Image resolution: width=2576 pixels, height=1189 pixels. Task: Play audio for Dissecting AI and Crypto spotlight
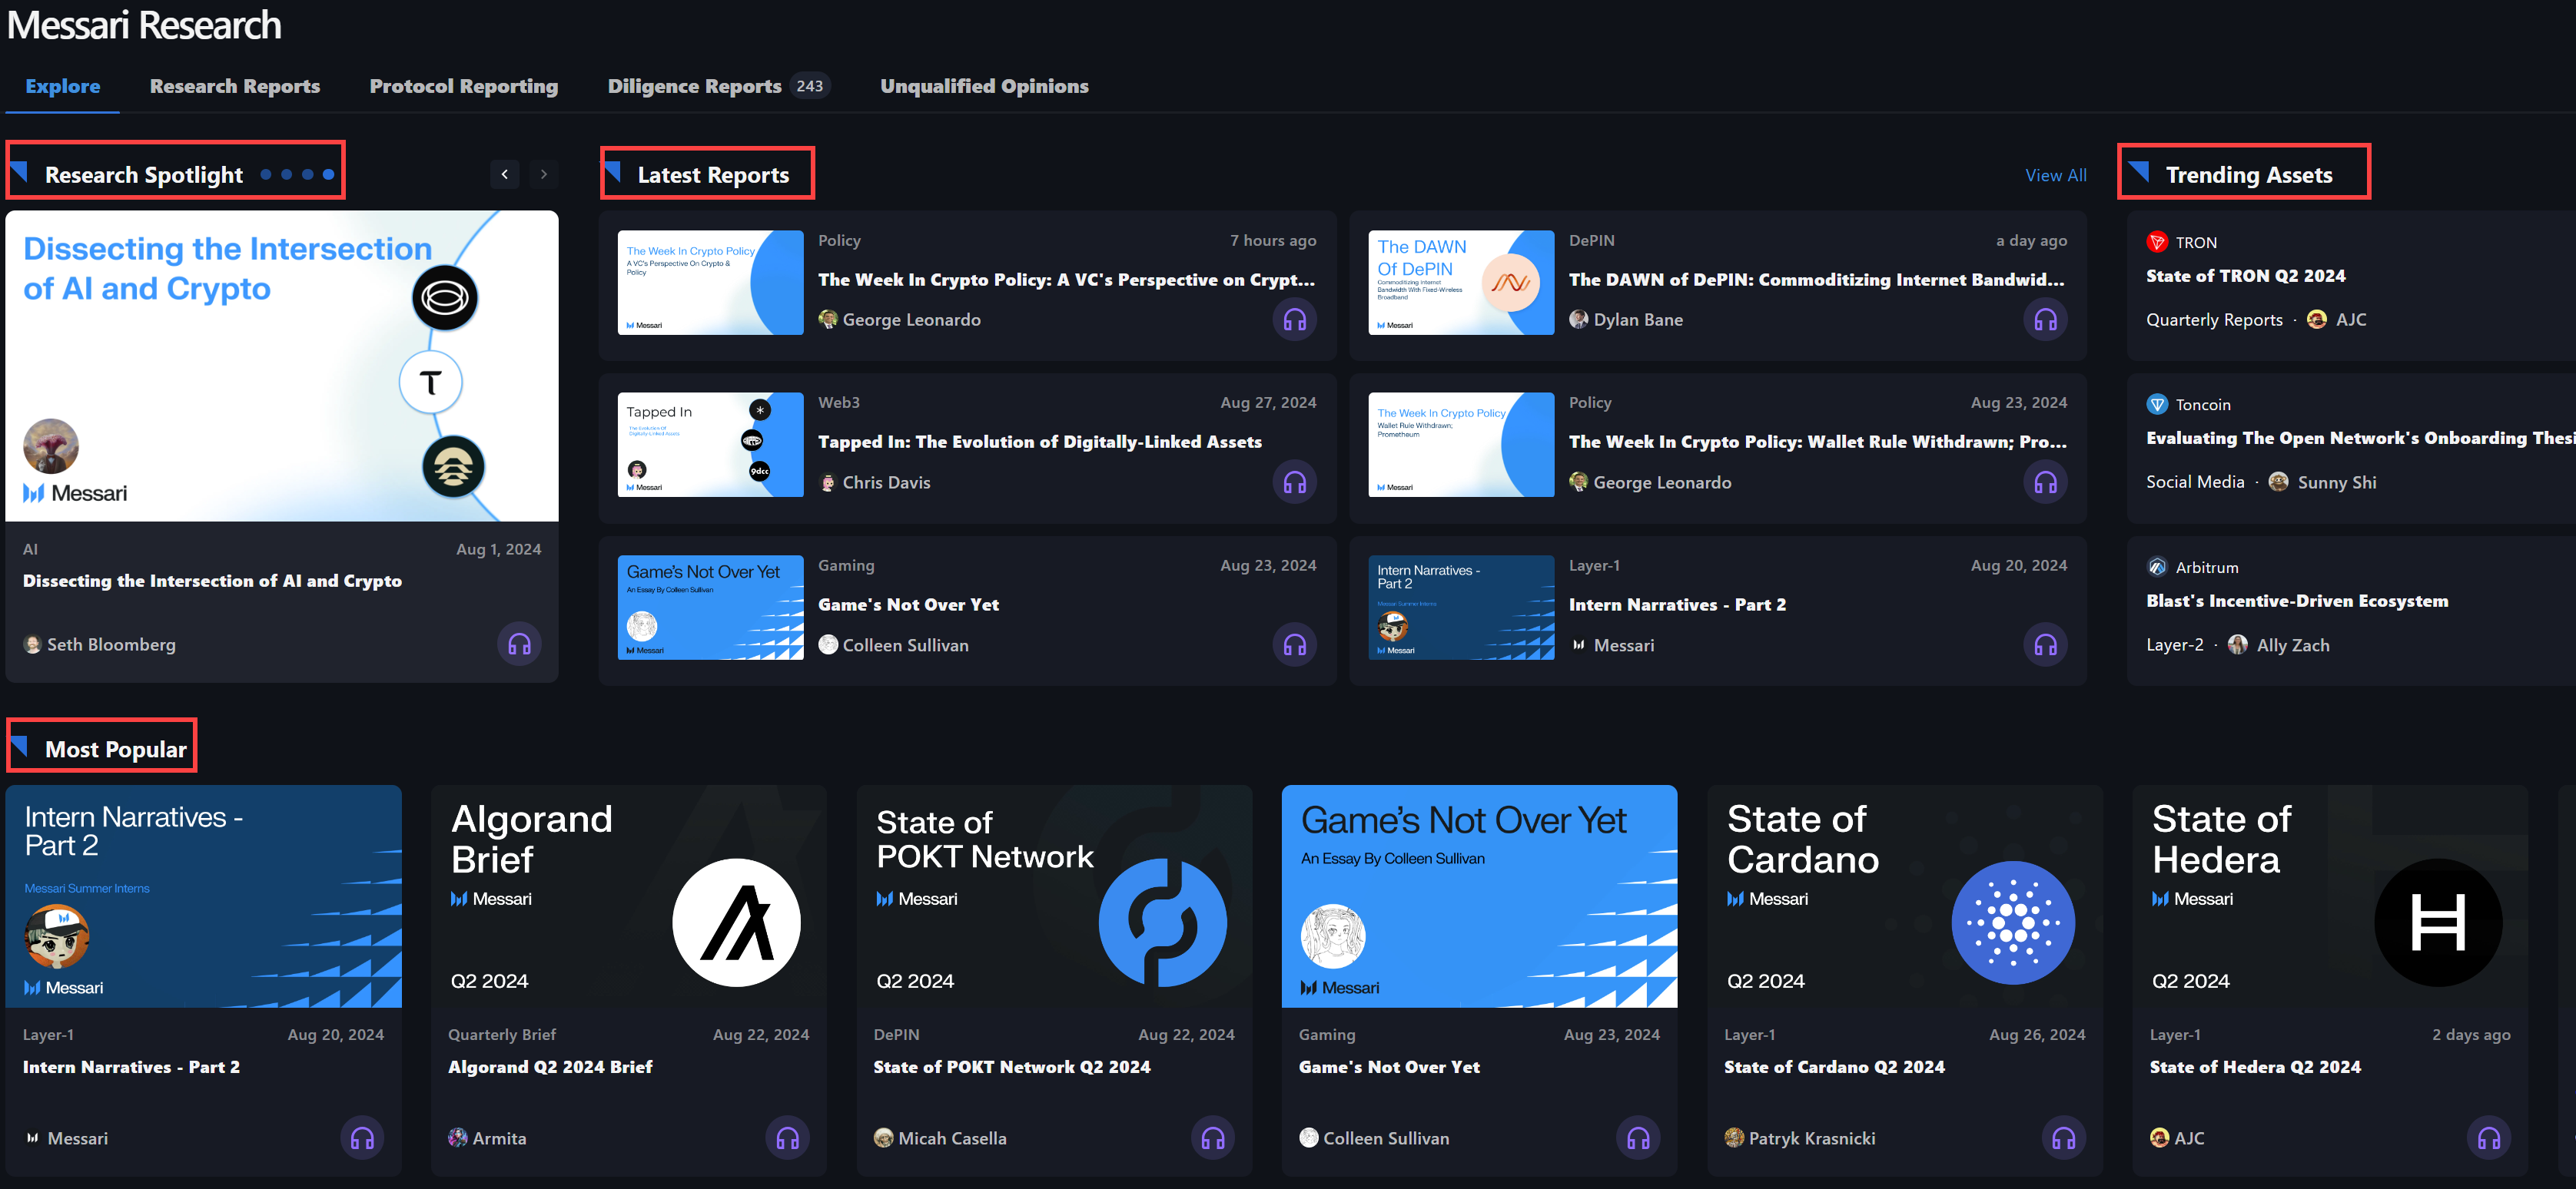[519, 644]
